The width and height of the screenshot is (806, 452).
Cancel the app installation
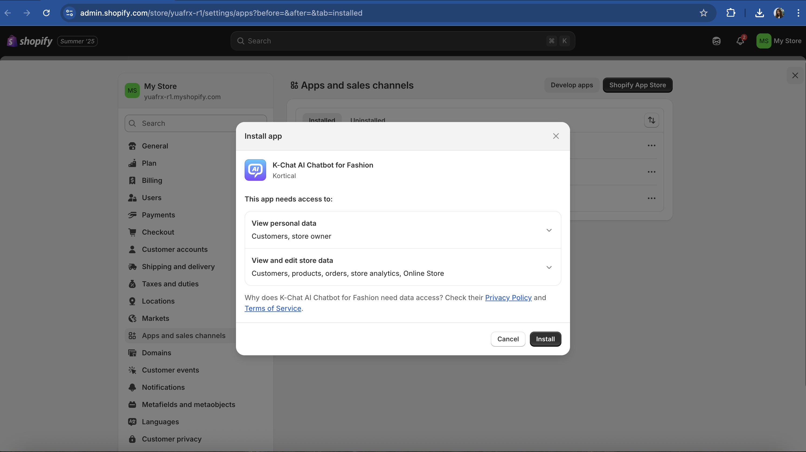click(508, 339)
